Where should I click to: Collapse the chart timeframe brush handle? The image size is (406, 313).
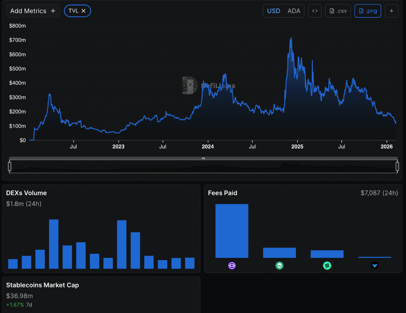pos(203,158)
